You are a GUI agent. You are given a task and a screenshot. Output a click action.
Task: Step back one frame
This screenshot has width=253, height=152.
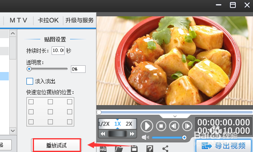point(174,126)
